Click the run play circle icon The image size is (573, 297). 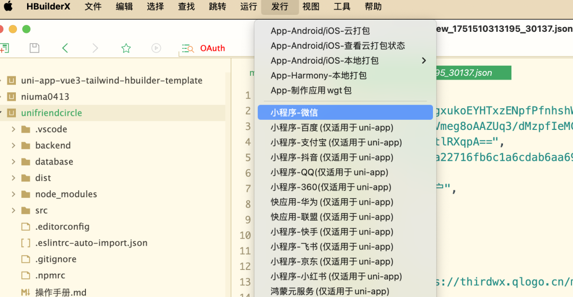tap(156, 48)
